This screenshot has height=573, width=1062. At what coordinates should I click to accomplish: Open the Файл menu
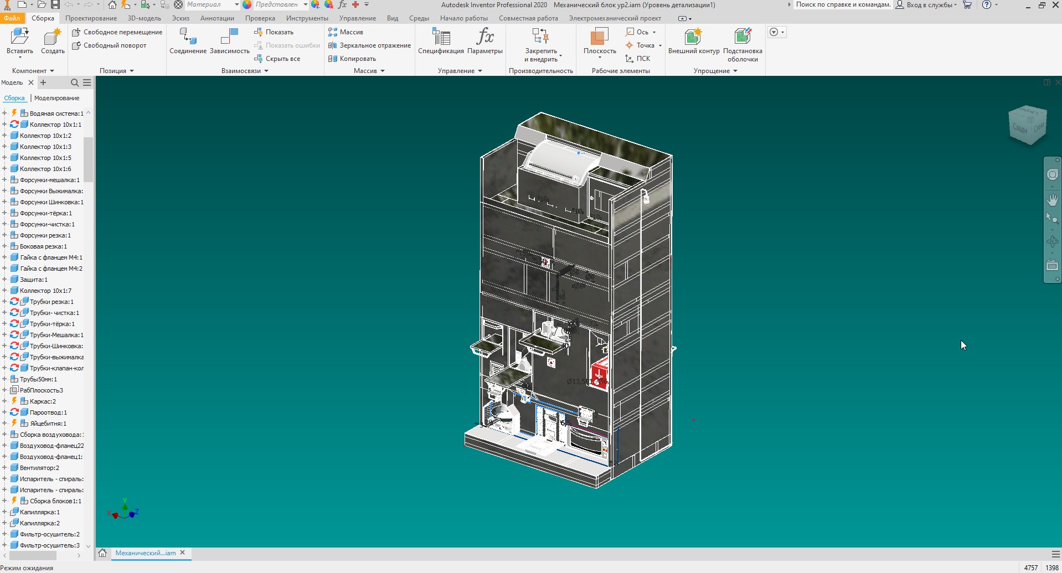(12, 18)
